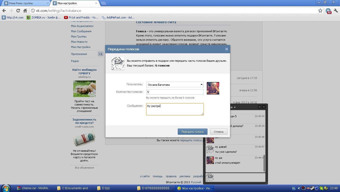This screenshot has width=340, height=192.
Task: Click the edarling ad photo of woman
Action: [x=84, y=89]
